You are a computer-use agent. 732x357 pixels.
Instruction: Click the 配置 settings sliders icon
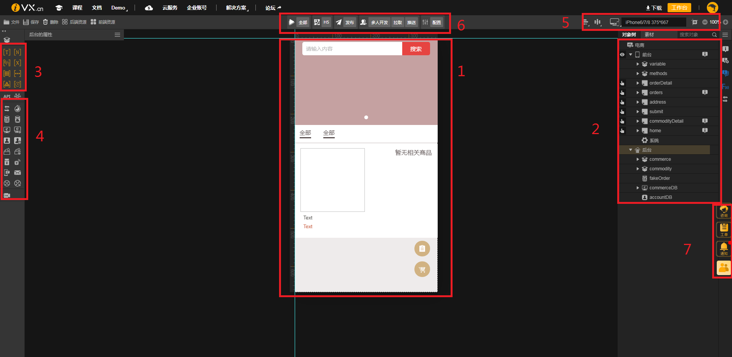pyautogui.click(x=425, y=22)
